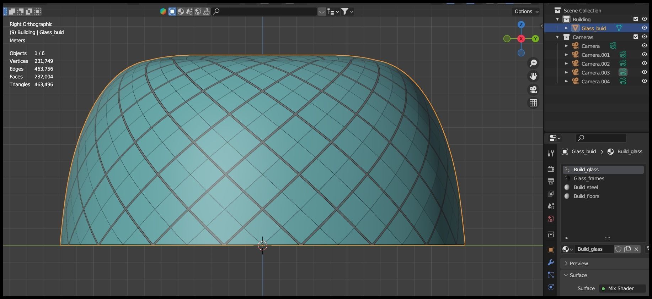The width and height of the screenshot is (652, 299).
Task: Click Camera.003 camera data icon
Action: (623, 72)
